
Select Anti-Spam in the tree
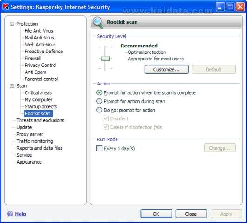click(35, 72)
